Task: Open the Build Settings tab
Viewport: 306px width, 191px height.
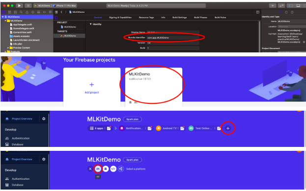Action: pos(180,18)
